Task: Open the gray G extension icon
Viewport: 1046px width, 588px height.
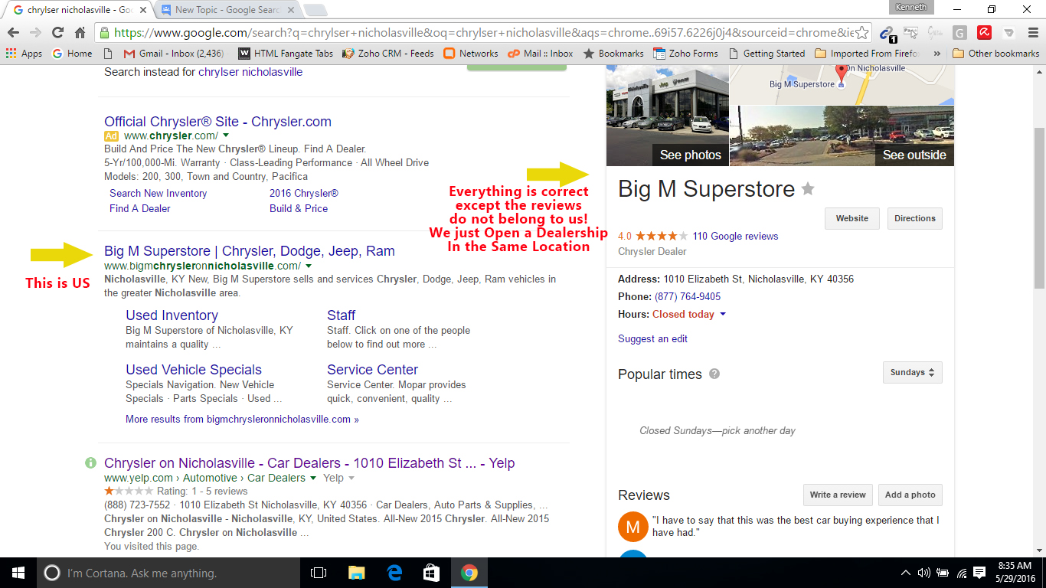Action: (x=959, y=33)
